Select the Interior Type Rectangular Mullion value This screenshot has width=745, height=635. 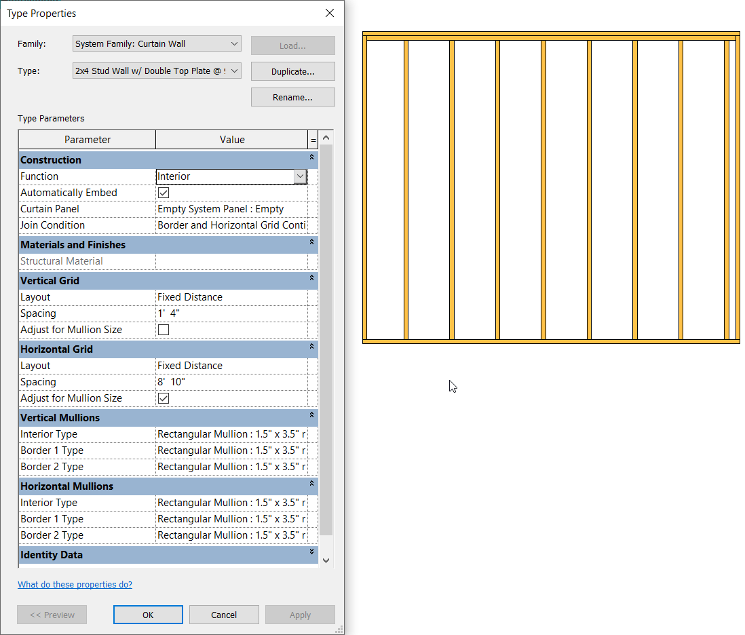[231, 434]
